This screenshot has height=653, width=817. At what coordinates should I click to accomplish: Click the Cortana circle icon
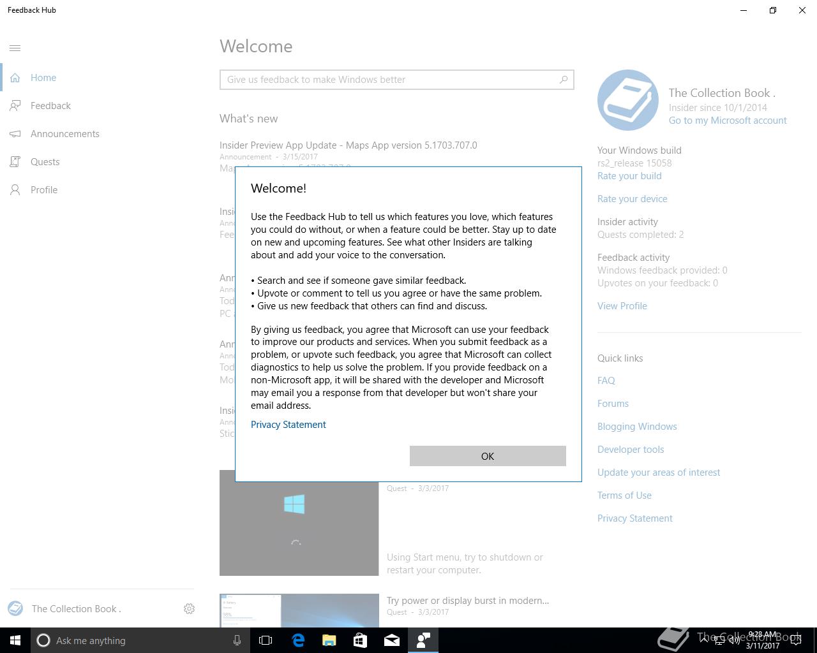click(x=43, y=640)
